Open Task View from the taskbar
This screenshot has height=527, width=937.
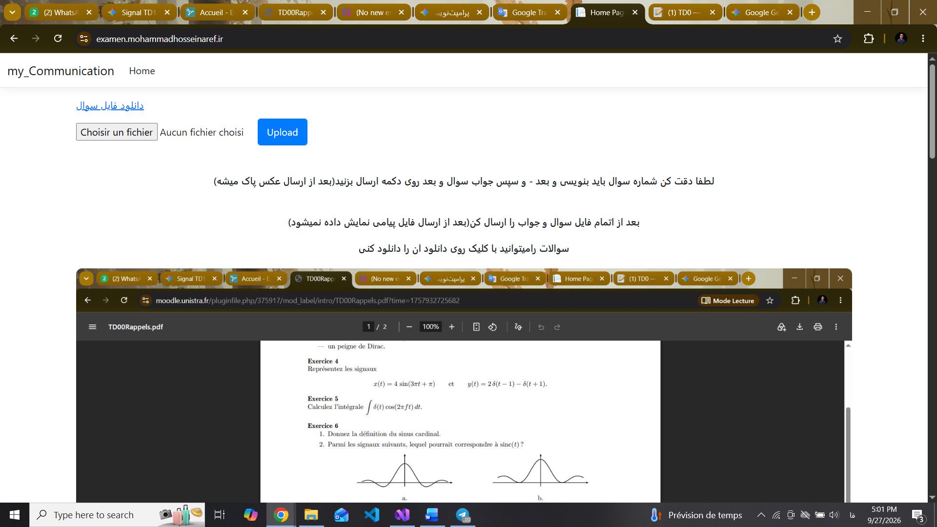(x=220, y=515)
